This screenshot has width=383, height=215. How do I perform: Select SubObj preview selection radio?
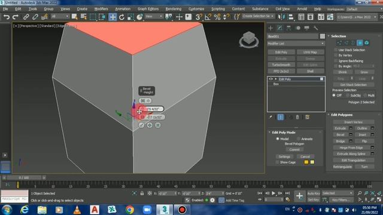[x=348, y=96]
